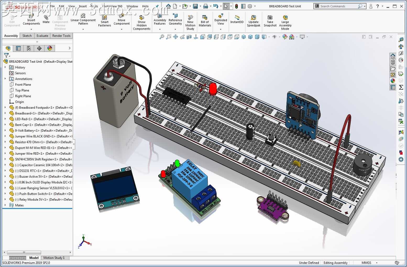The image size is (407, 267).
Task: Open the Exploded View dropdown arrow
Action: pos(221,29)
